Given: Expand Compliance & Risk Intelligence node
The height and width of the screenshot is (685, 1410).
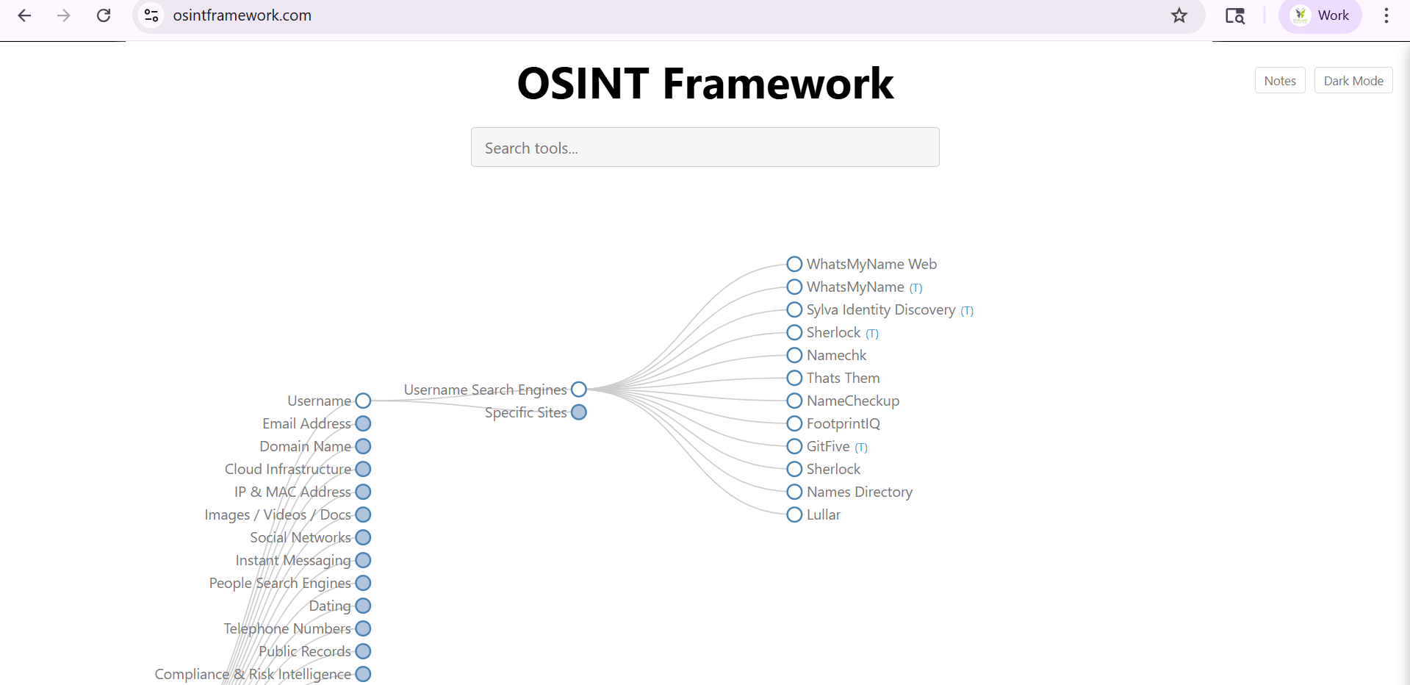Looking at the screenshot, I should pos(363,674).
